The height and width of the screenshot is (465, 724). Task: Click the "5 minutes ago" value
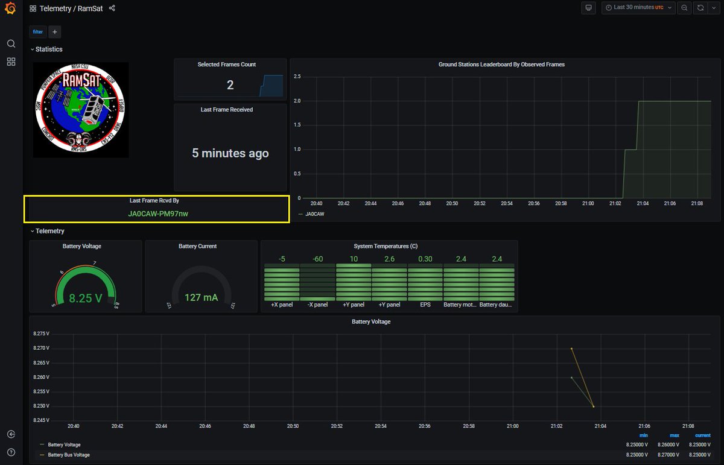tap(230, 153)
